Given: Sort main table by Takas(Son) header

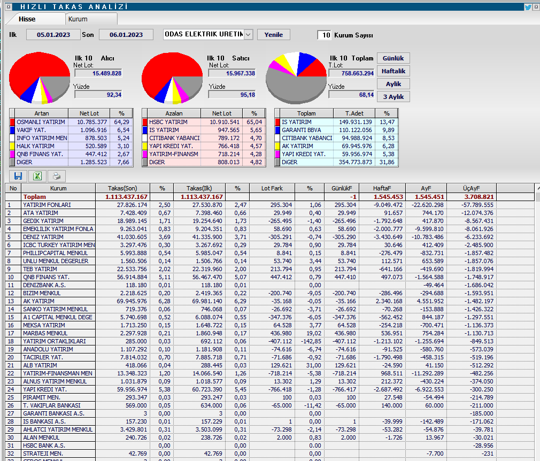Looking at the screenshot, I should pos(122,188).
